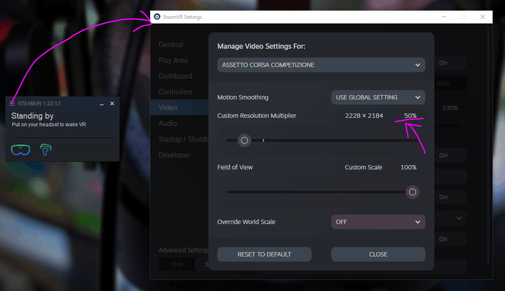Screen dimensions: 505x291
Task: Click the RESET TO DEFAULT button
Action: [x=264, y=254]
